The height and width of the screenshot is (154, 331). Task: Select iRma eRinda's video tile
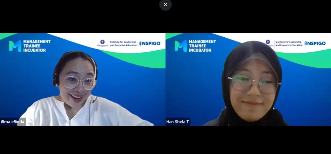coord(83,79)
